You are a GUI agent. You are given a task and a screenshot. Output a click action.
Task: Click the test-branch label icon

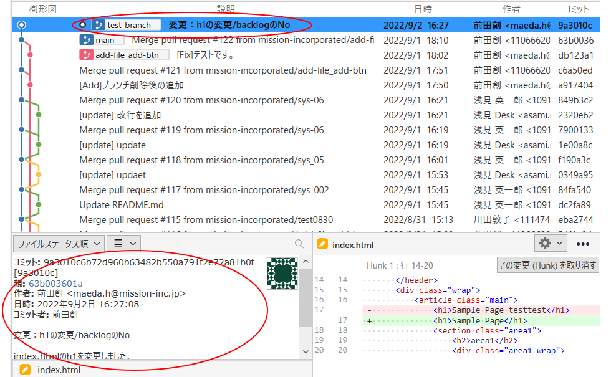tap(99, 25)
